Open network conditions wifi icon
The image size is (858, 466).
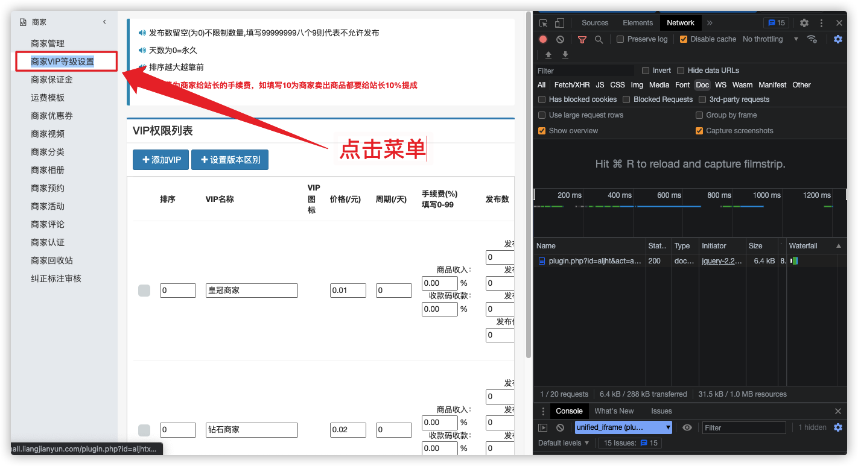(x=812, y=39)
